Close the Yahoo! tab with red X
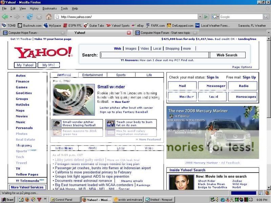Viewport: 271px width, 203px height. [x=129, y=33]
